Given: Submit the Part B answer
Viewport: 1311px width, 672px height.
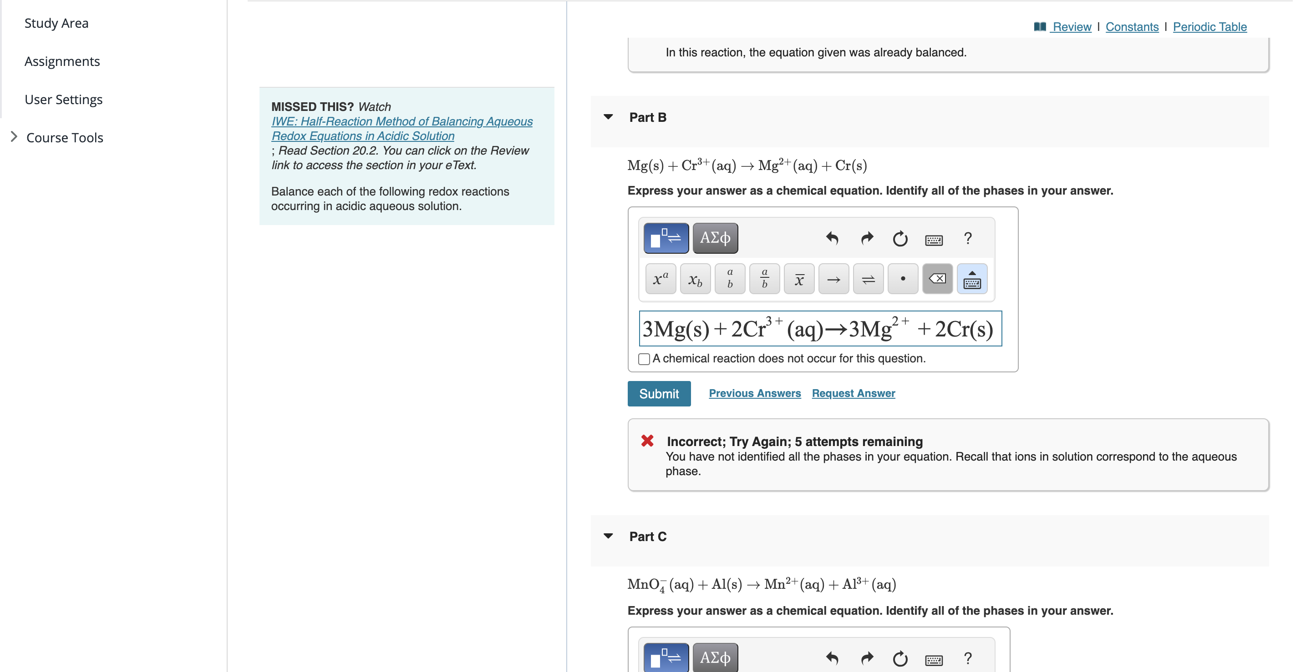Looking at the screenshot, I should click(x=659, y=393).
